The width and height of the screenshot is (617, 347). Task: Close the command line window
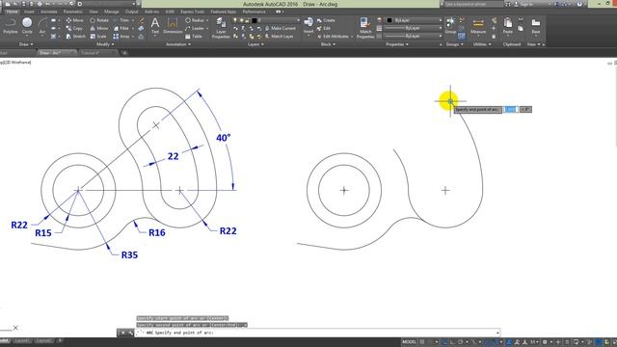(122, 333)
